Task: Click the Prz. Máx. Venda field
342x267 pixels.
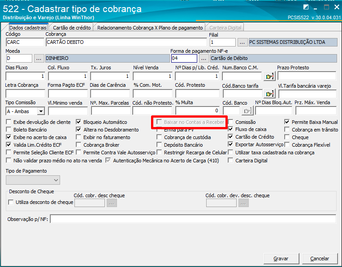Action: 316,111
